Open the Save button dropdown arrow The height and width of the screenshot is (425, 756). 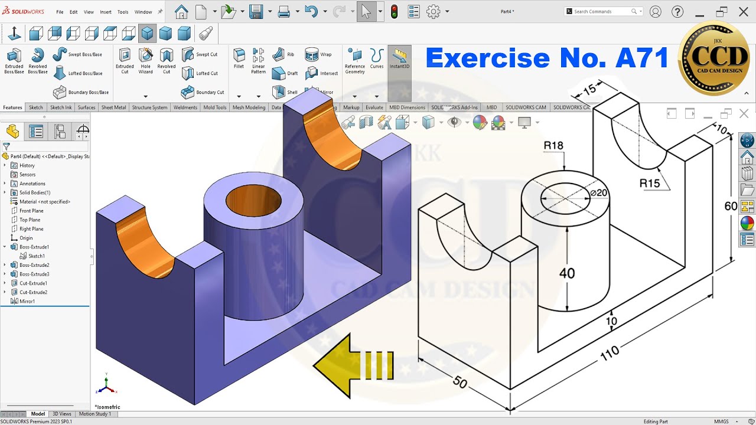pos(270,11)
